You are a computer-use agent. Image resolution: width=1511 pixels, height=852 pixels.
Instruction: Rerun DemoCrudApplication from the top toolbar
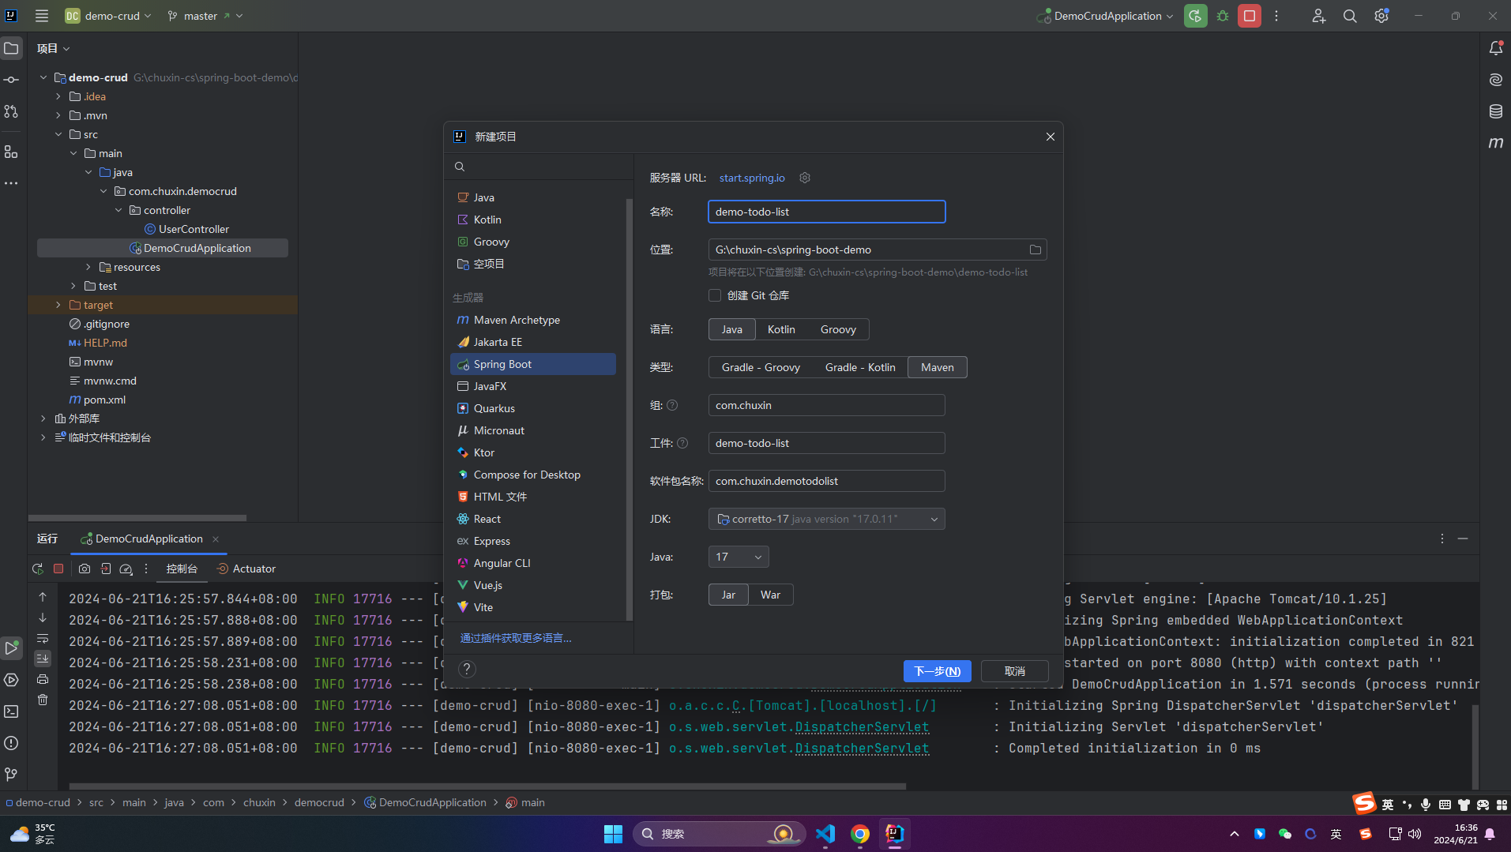(x=1196, y=16)
